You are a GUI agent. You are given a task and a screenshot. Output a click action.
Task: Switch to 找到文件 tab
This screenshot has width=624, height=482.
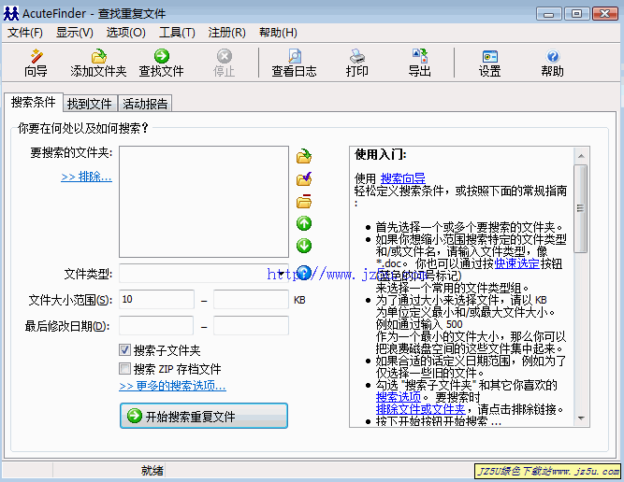(90, 104)
